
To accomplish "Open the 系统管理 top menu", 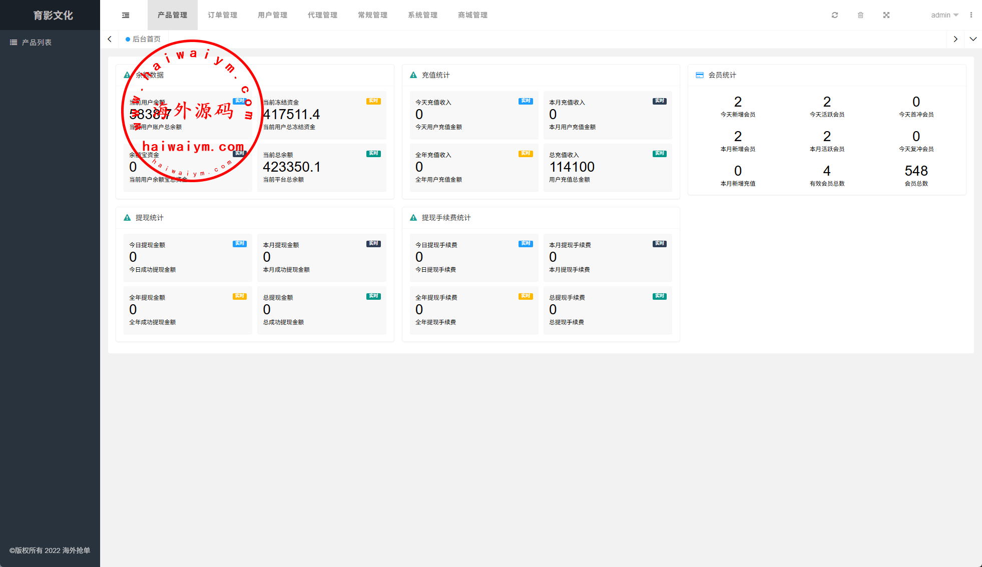I will 423,15.
